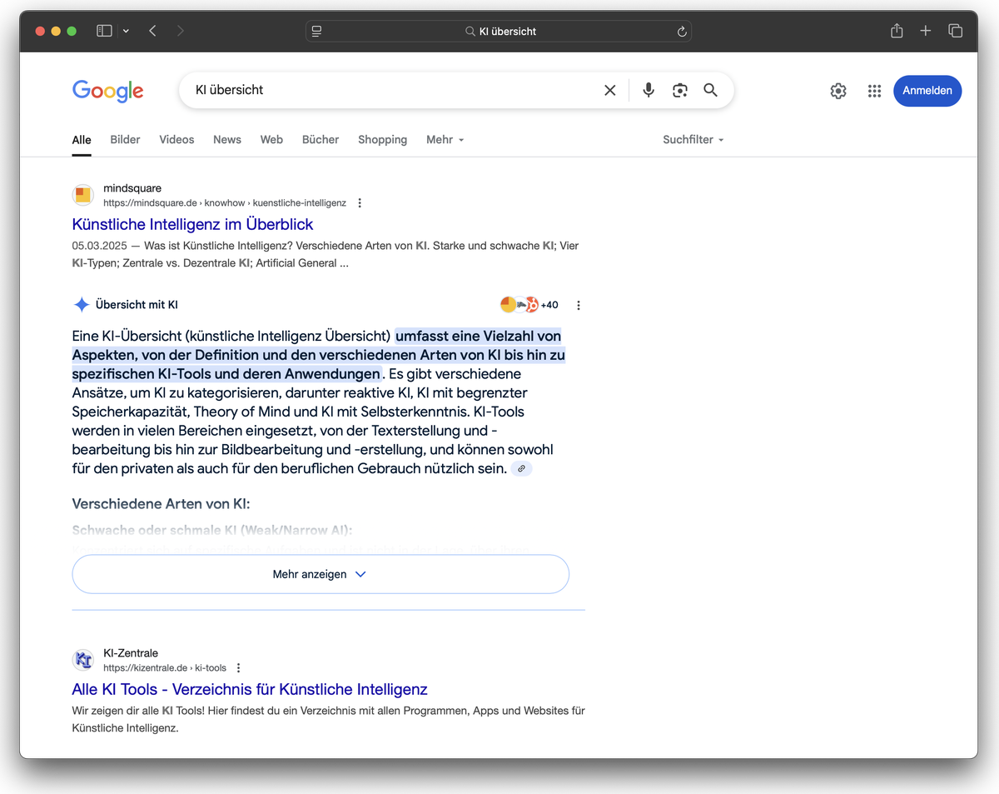Switch to Shopping tab

(382, 140)
